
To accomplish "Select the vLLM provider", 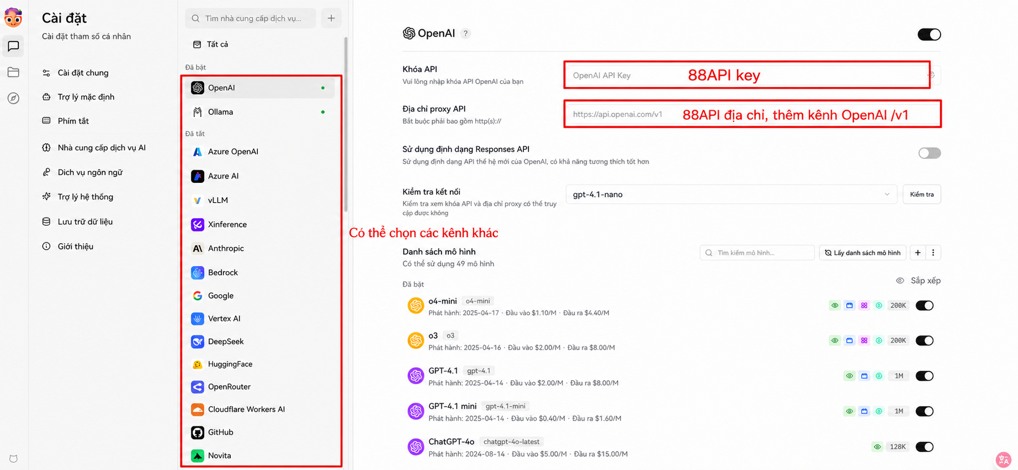I will tap(260, 200).
